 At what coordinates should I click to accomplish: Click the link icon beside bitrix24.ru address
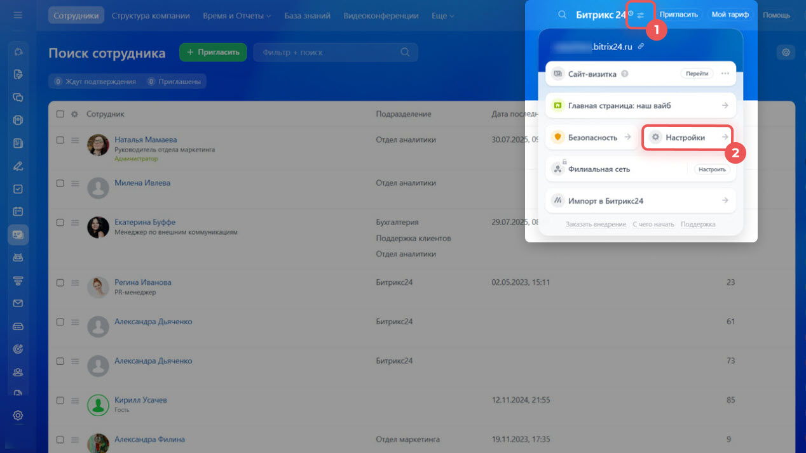[x=641, y=46]
